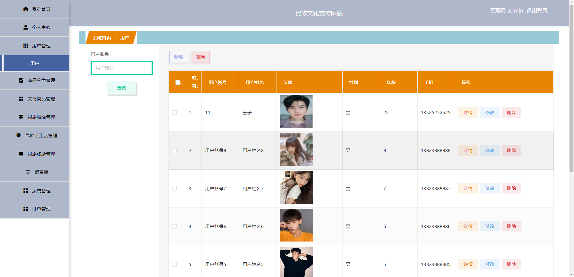
Task: Go to 系统首页 in the breadcrumb
Action: point(102,38)
